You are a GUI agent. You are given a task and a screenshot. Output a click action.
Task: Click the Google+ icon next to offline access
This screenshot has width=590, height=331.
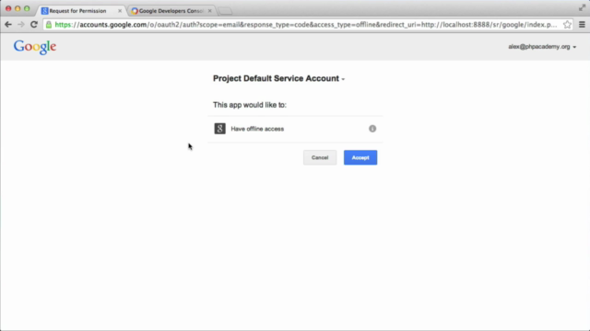(x=219, y=129)
